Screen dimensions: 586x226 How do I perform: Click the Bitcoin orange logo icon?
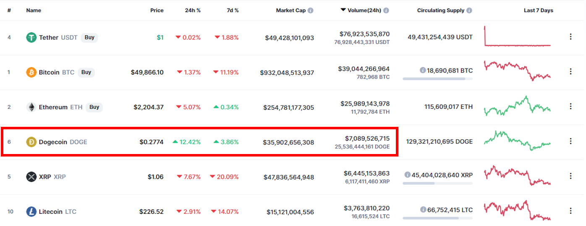pos(31,72)
